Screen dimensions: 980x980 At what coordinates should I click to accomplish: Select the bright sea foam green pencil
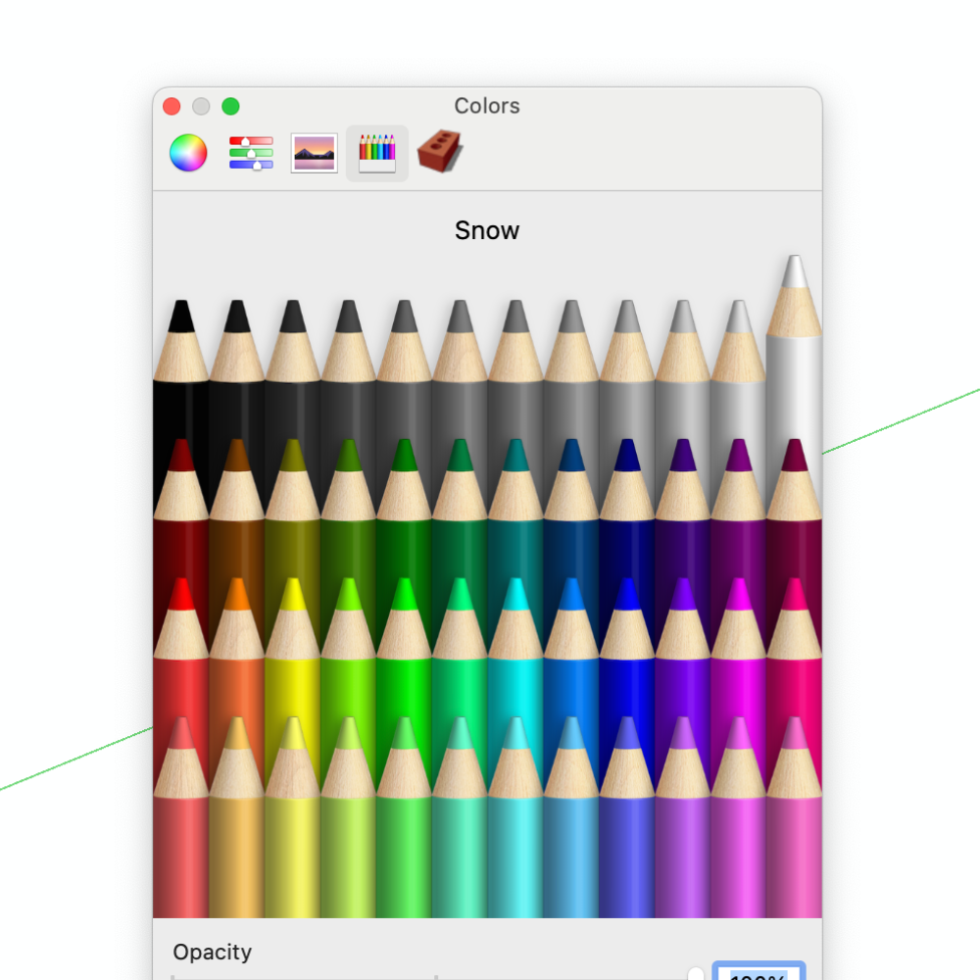[x=460, y=646]
